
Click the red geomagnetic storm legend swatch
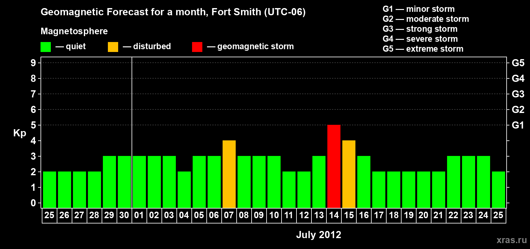[x=197, y=47]
